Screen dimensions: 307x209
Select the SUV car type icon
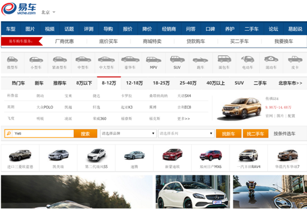click(x=177, y=59)
